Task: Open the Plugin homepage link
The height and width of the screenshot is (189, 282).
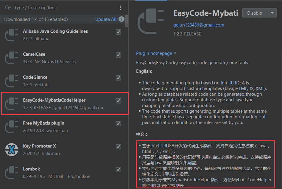Action: (156, 53)
